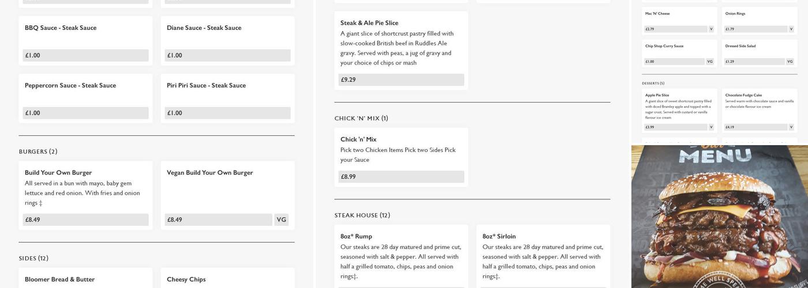Image resolution: width=808 pixels, height=288 pixels.
Task: Click the Steak & Ale Pie Slice title
Action: [369, 23]
